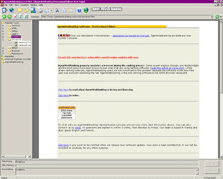Click here link about ordering and licensing
Screen dimensions: 223x179
pyautogui.click(x=63, y=89)
